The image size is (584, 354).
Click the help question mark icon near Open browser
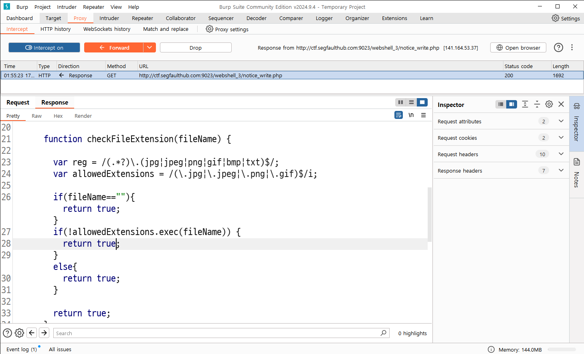[x=558, y=47]
